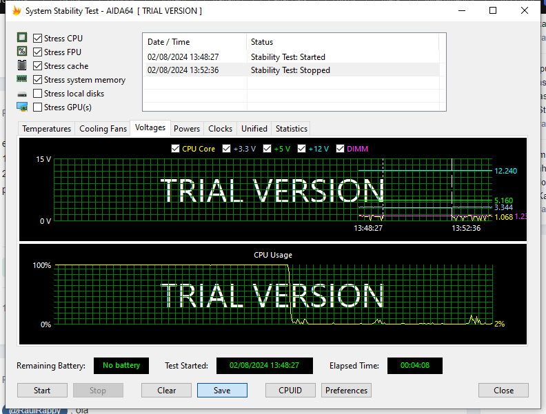546x414 pixels.
Task: Click the AIDA64 flame icon in title bar
Action: pyautogui.click(x=17, y=11)
